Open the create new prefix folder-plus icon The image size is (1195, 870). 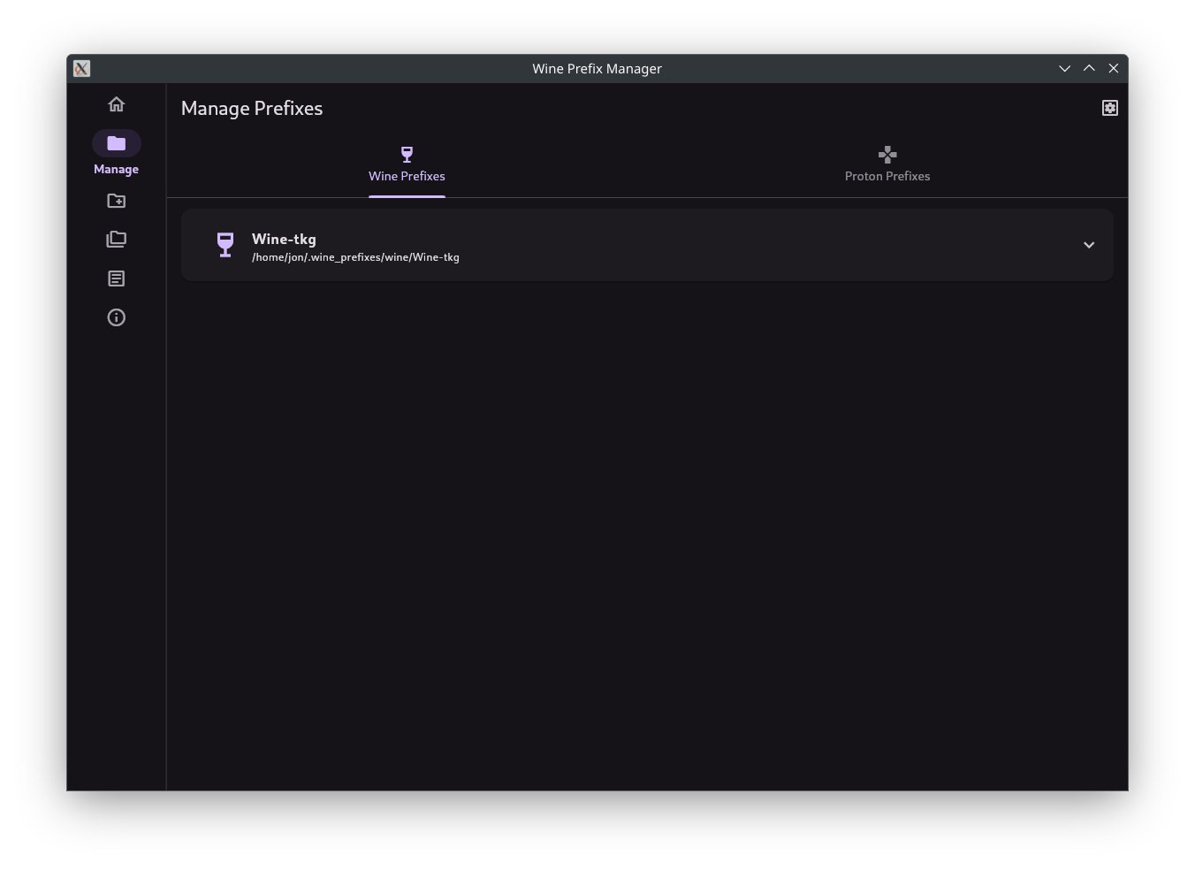(116, 201)
